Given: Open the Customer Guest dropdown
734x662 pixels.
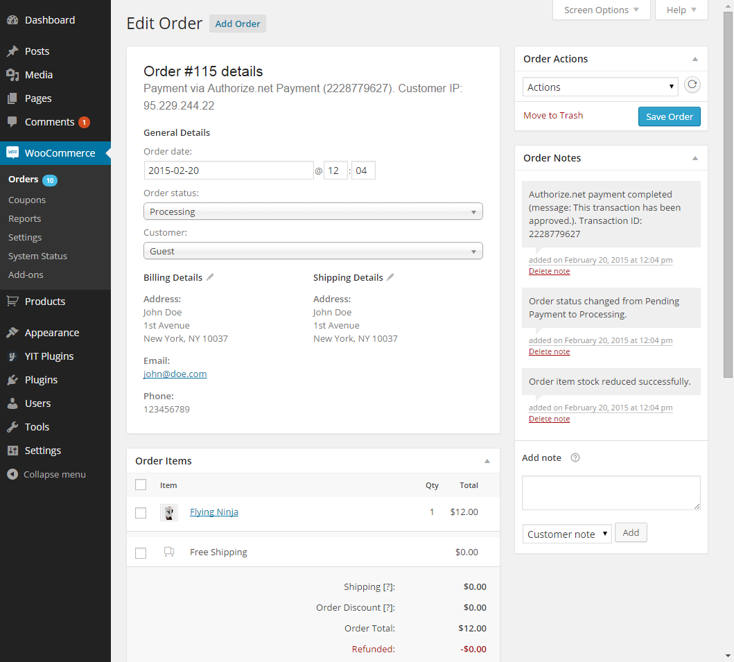Looking at the screenshot, I should click(313, 251).
